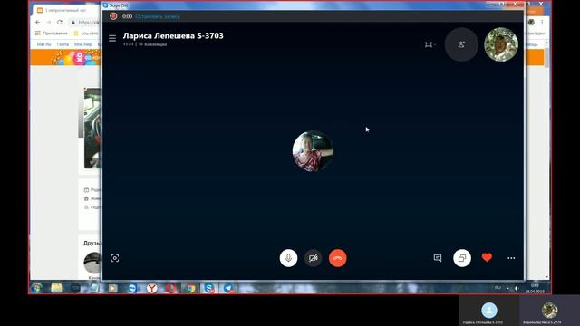
Task: Launch the media player taskbar icon
Action: [112, 288]
